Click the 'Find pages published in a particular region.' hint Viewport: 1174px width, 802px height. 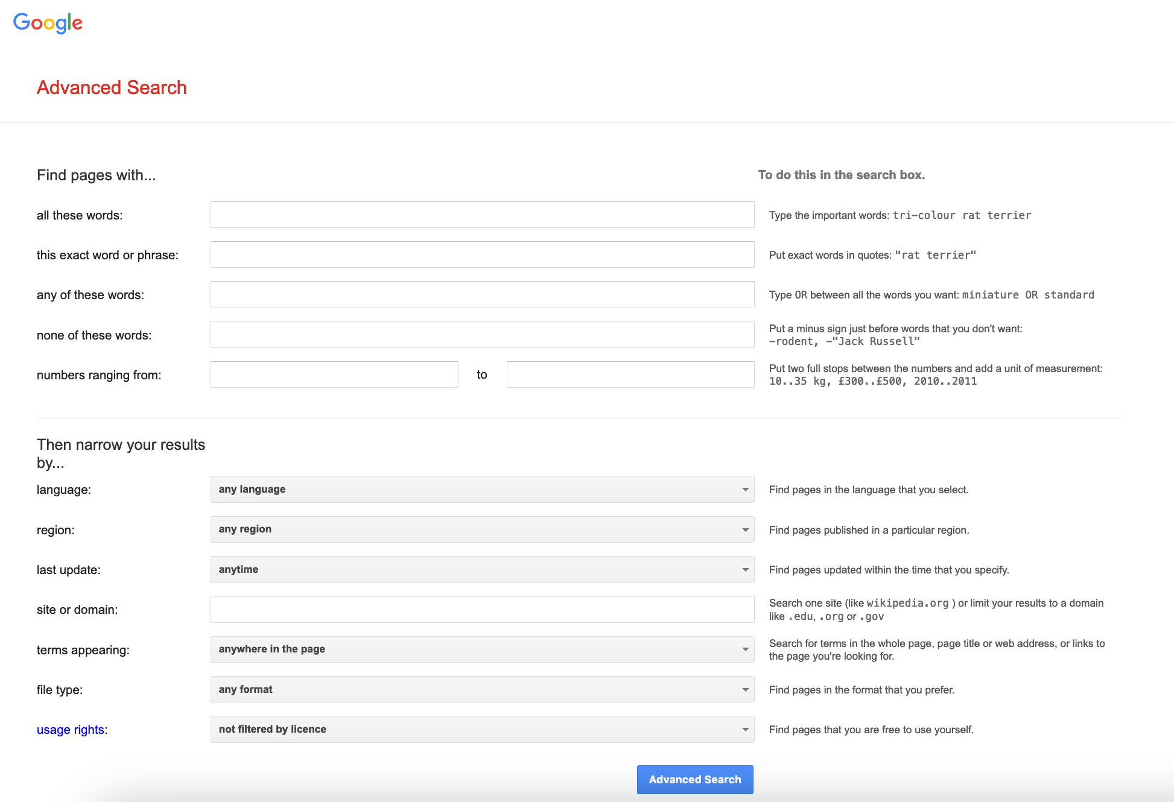coord(869,530)
